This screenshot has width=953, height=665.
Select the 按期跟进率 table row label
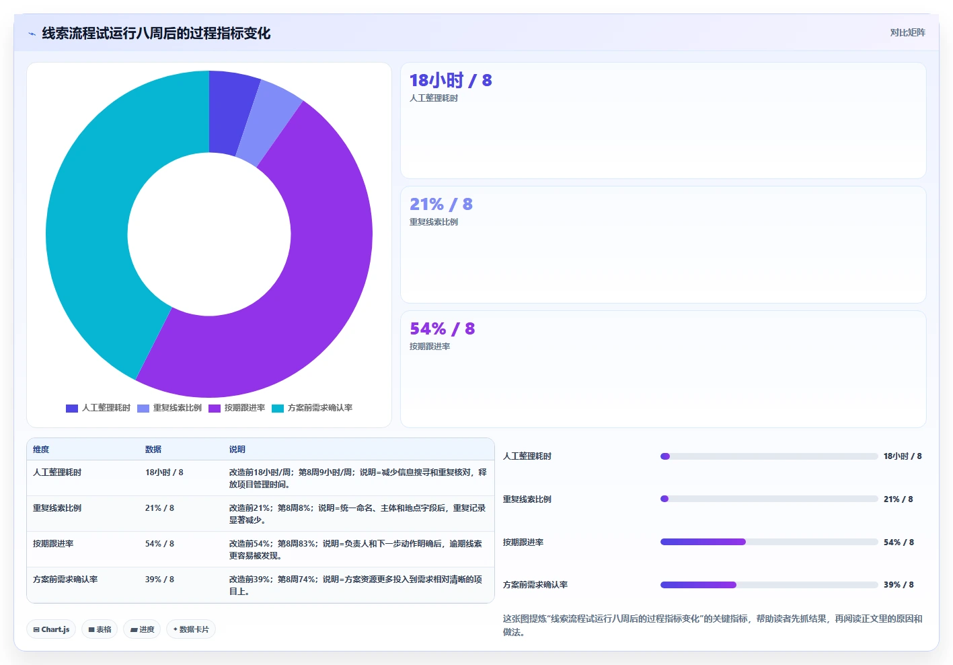coord(53,544)
